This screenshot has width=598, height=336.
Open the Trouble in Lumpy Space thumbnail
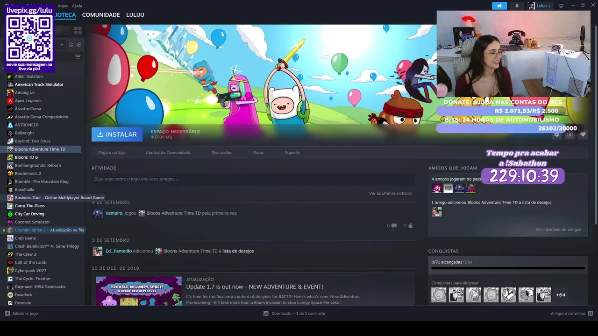pos(139,291)
